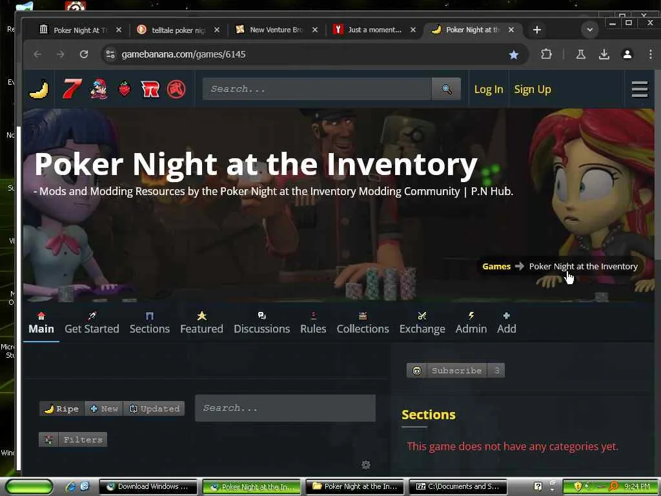
Task: Select the Updated sort option
Action: [154, 408]
